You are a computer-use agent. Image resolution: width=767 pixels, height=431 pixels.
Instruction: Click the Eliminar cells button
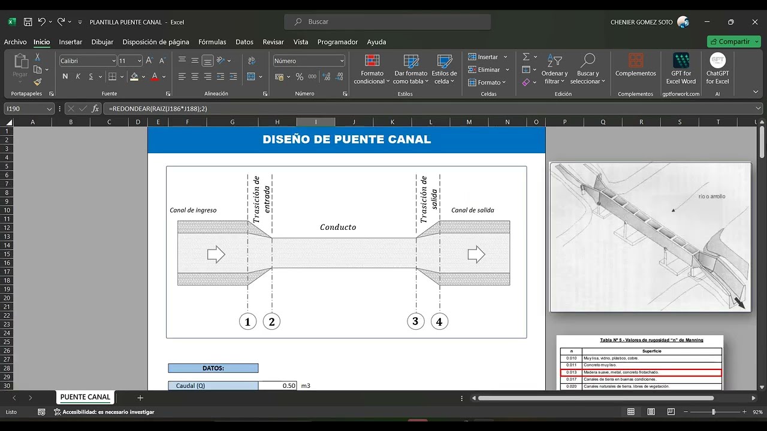click(x=488, y=69)
